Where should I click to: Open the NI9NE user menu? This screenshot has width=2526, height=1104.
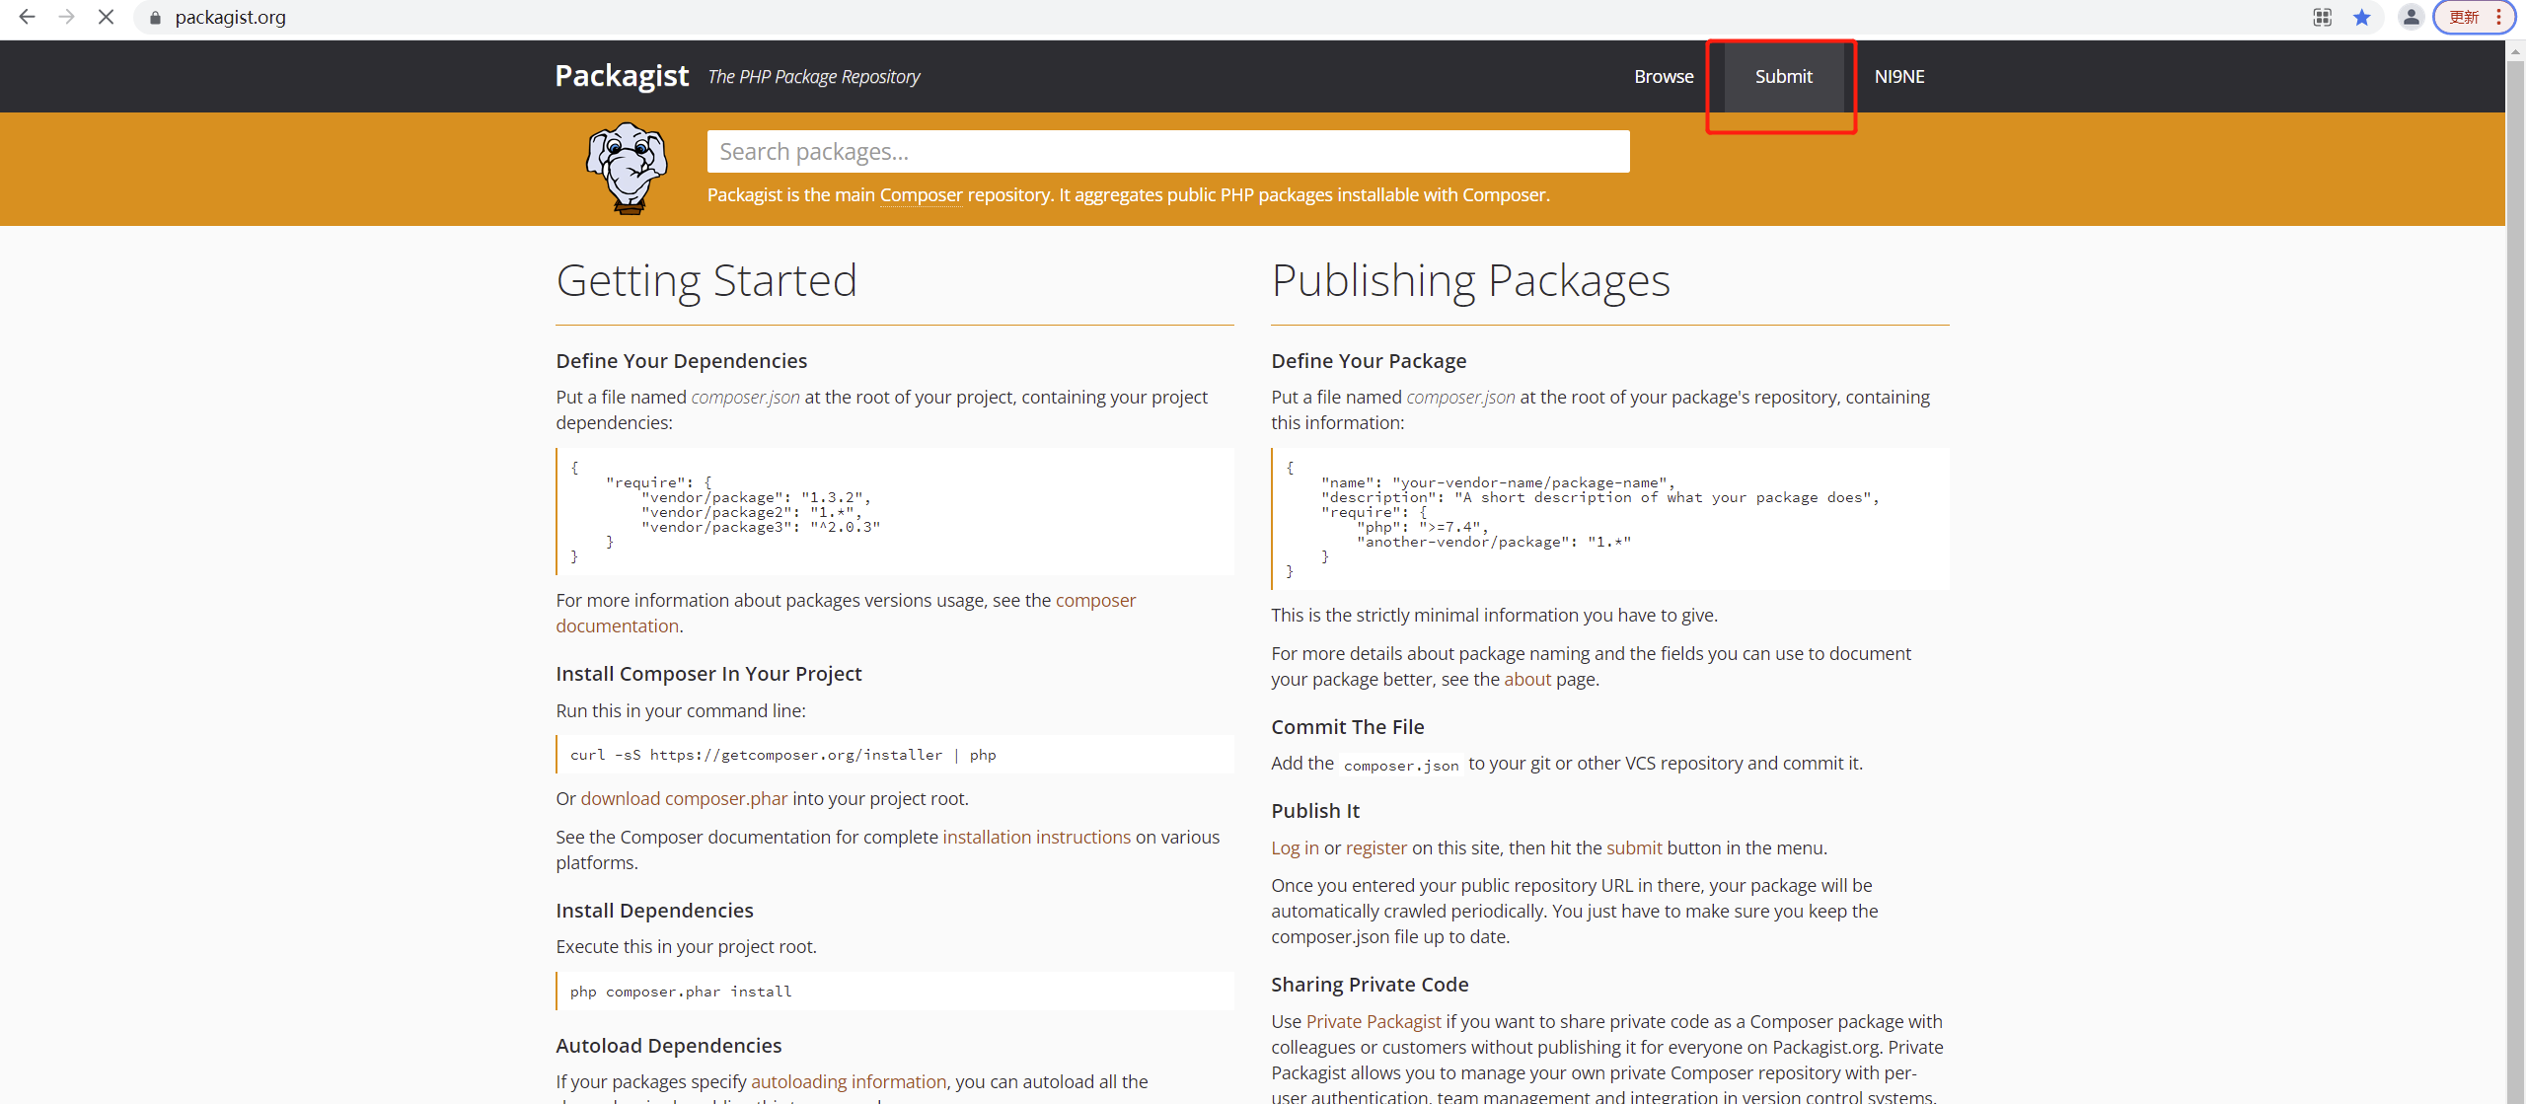click(x=1898, y=76)
